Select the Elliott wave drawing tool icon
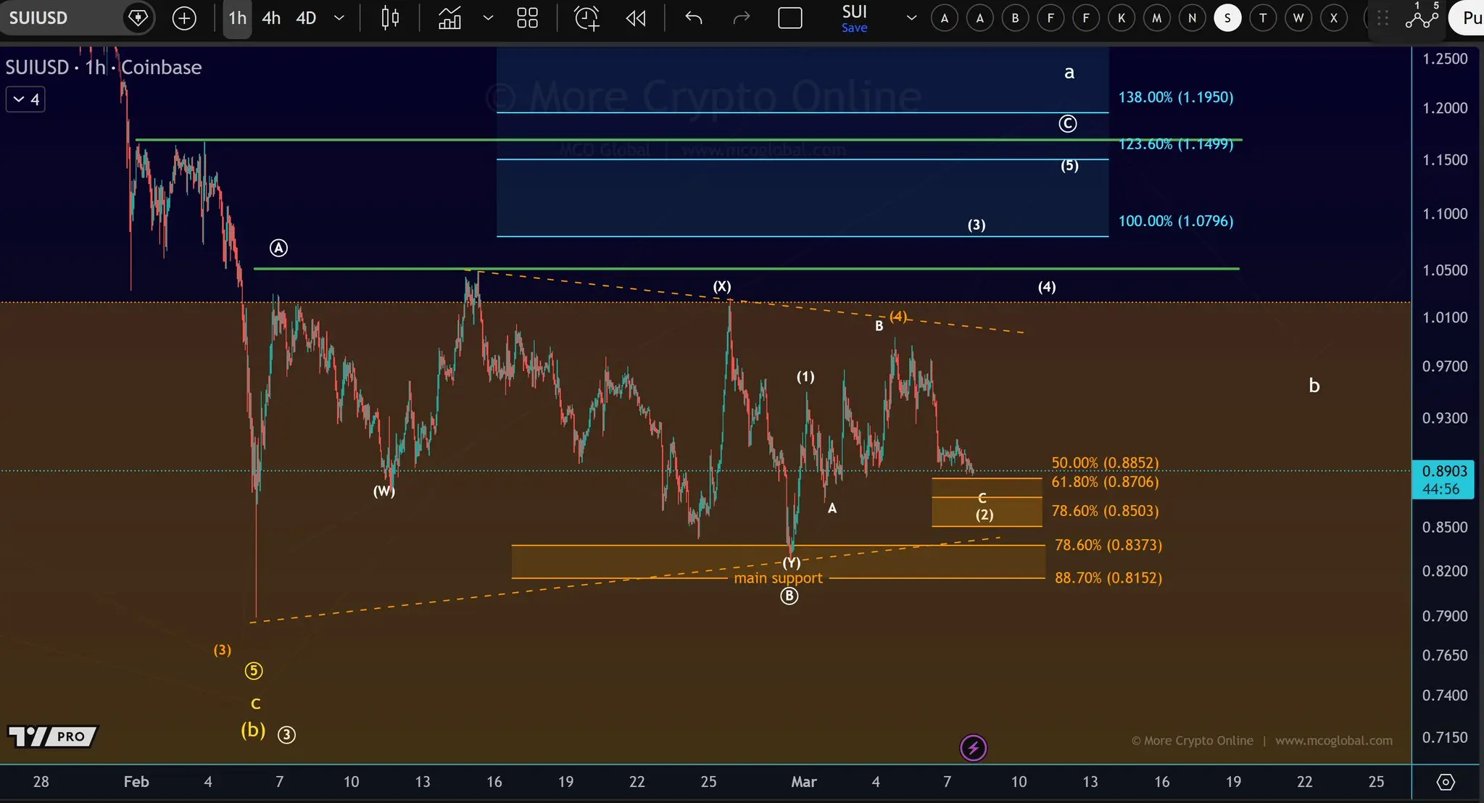1484x803 pixels. [x=1421, y=18]
